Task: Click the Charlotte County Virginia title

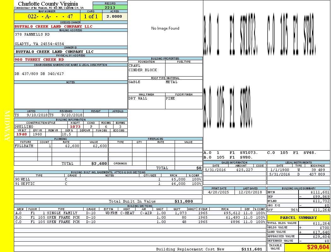Action: coord(48,4)
